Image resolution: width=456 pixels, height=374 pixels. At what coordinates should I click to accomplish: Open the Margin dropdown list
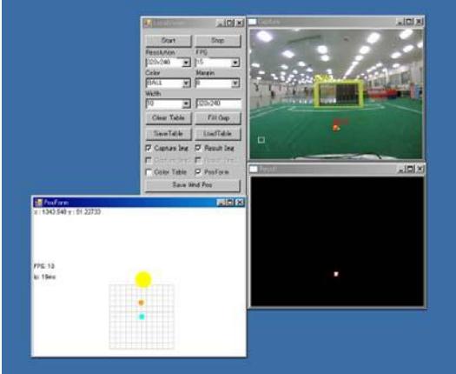point(235,83)
